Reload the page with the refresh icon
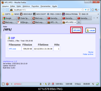The image size is (101, 91). tap(88, 10)
